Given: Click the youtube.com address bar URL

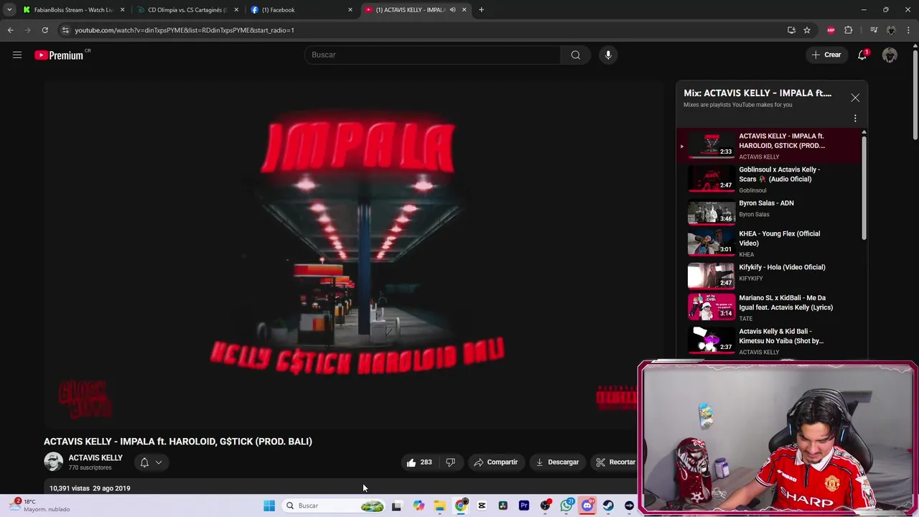Looking at the screenshot, I should 185,30.
